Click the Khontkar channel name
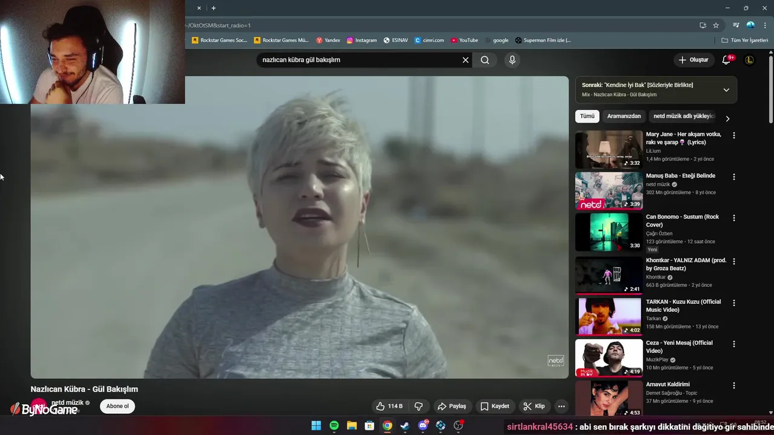 pos(655,277)
